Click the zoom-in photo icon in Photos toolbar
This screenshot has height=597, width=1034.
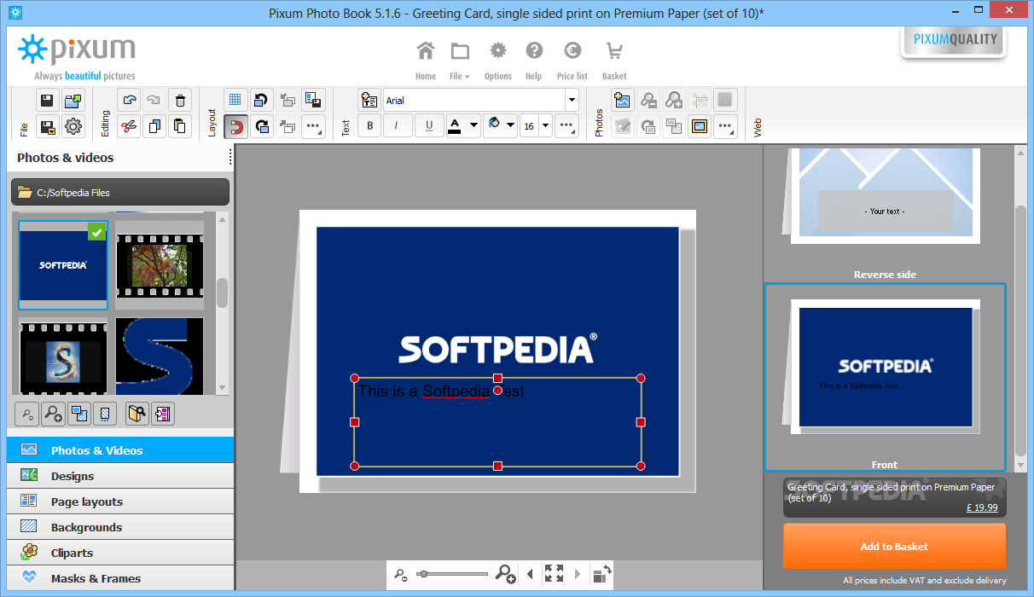point(674,100)
